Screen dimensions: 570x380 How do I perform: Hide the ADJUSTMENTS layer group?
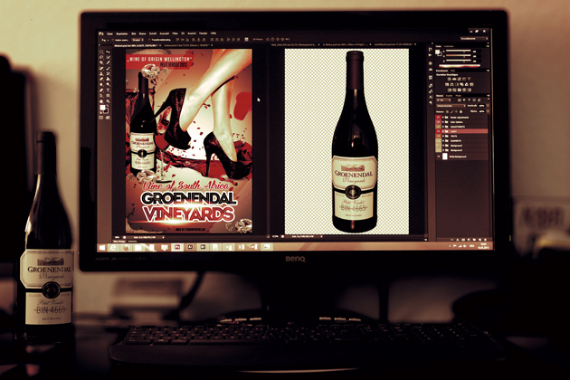tap(438, 127)
